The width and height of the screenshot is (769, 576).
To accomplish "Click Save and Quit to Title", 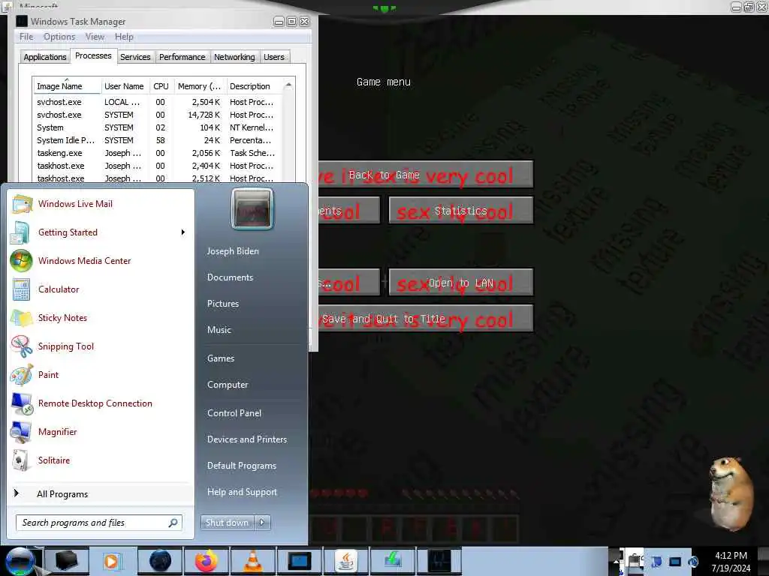I will [x=425, y=318].
